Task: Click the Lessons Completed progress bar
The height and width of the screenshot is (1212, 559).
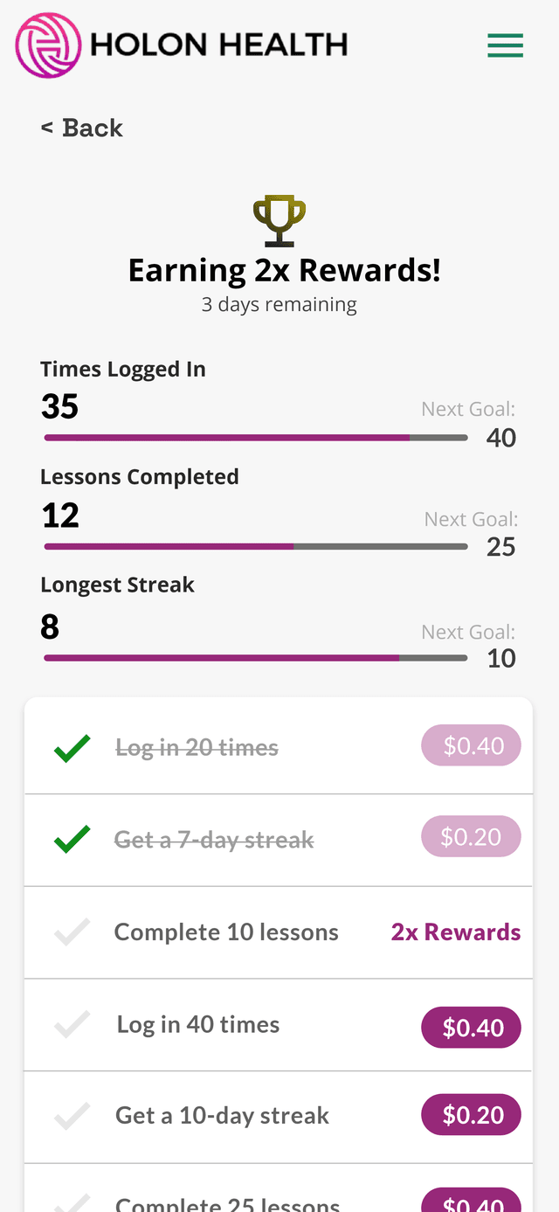Action: coord(256,547)
